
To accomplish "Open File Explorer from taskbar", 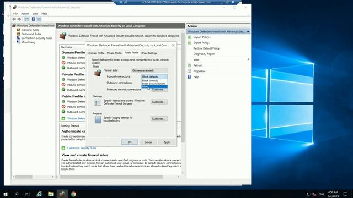I will [x=51, y=194].
